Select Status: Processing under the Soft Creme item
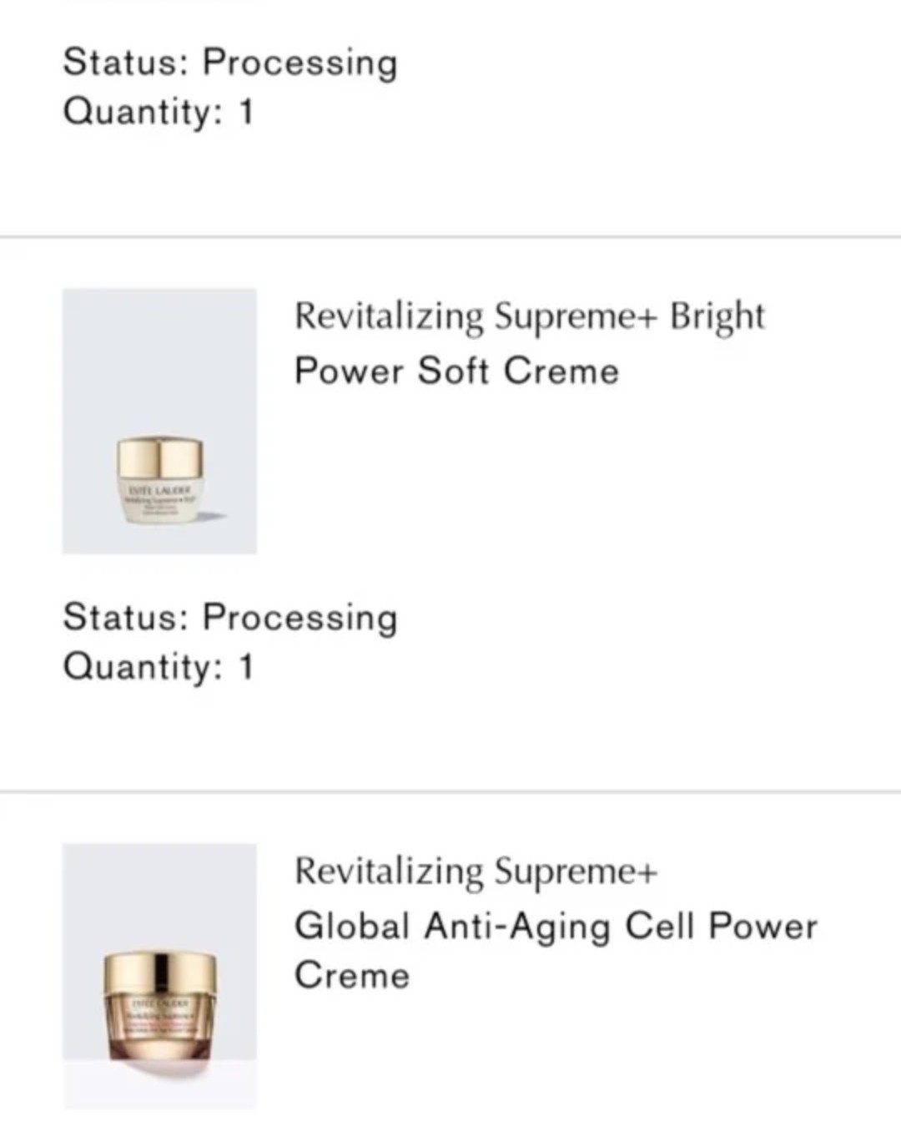 [230, 618]
